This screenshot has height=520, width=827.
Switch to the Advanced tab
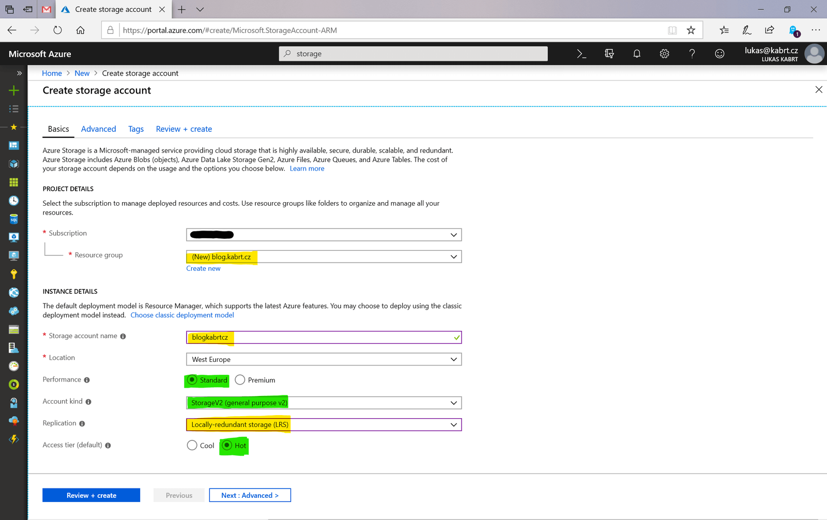coord(98,129)
